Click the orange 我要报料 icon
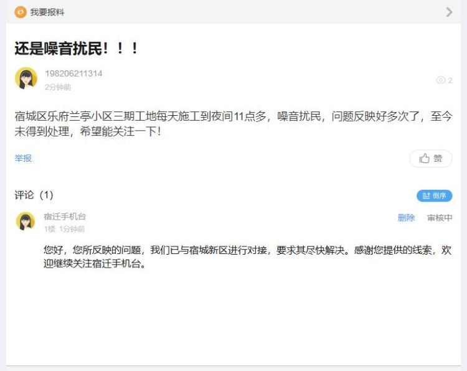 [x=21, y=12]
